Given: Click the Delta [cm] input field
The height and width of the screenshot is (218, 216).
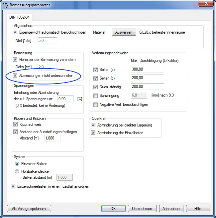Looking at the screenshot, I should [47, 67].
